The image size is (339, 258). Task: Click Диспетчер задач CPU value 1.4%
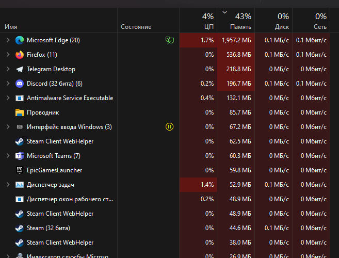coord(207,185)
